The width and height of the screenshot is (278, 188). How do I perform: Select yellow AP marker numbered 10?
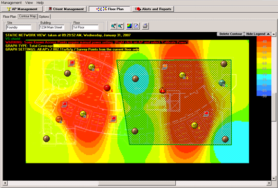pos(91,67)
